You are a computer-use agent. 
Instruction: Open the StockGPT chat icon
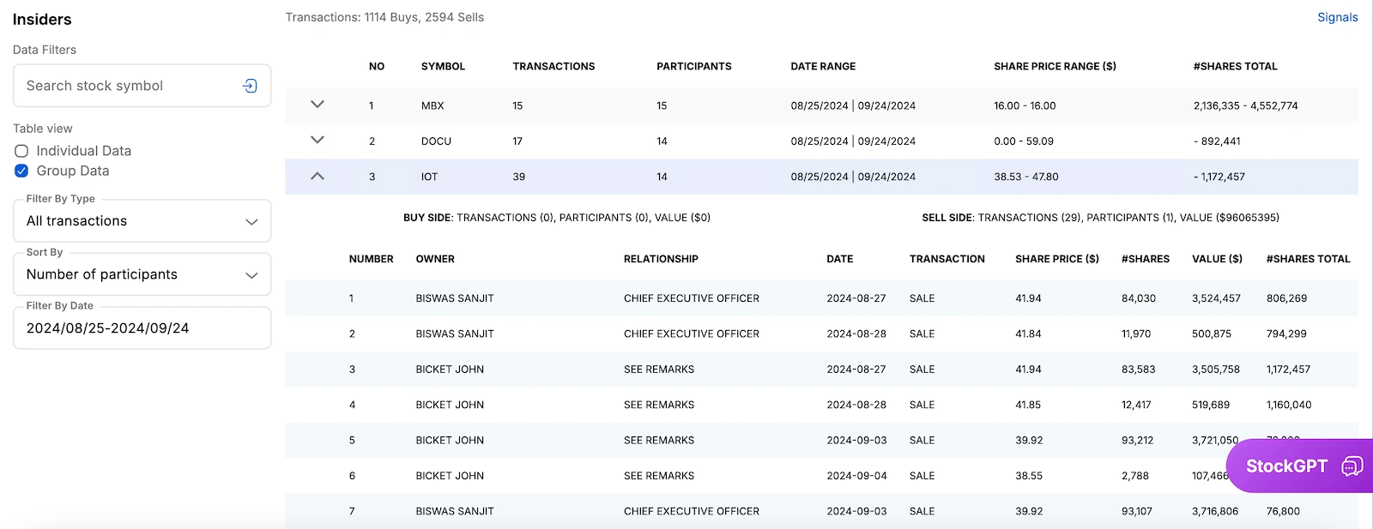coord(1352,466)
